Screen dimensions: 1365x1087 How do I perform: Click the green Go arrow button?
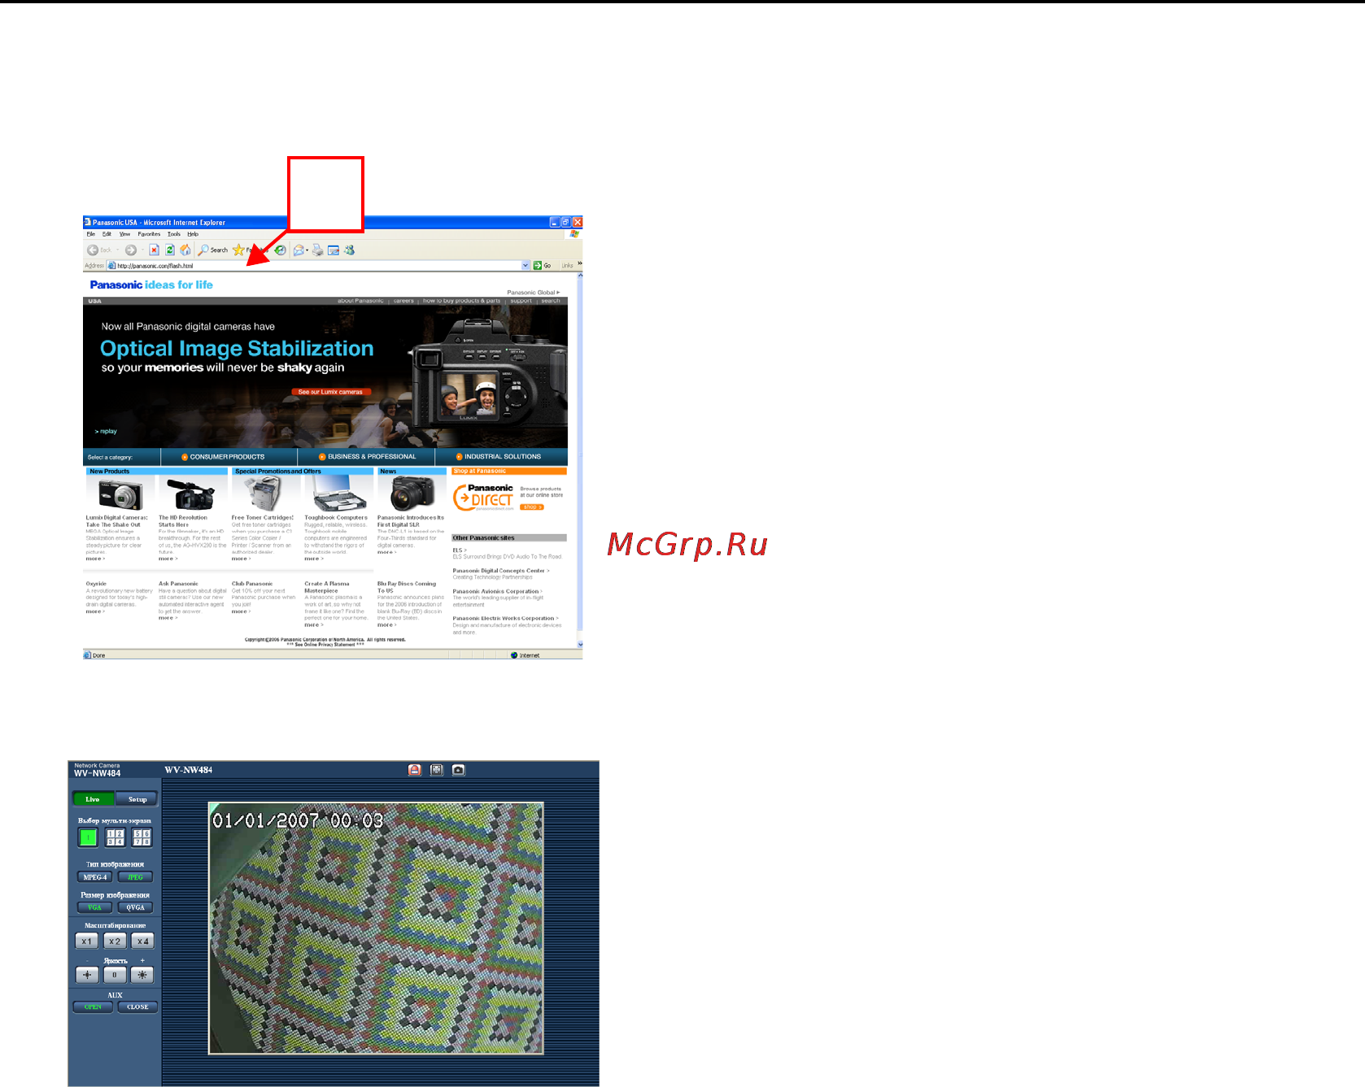click(538, 266)
